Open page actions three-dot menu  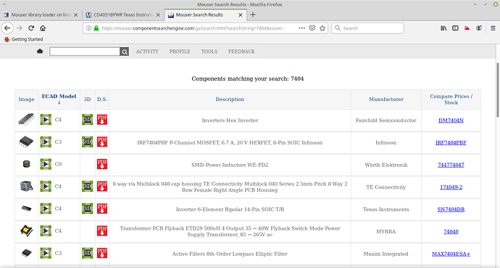point(301,28)
